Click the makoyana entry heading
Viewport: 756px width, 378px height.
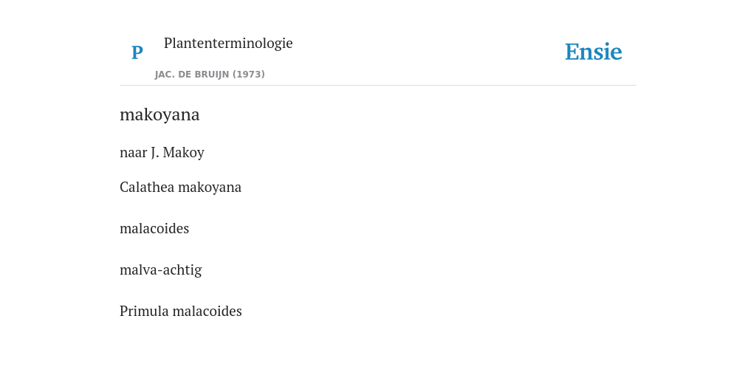(159, 114)
